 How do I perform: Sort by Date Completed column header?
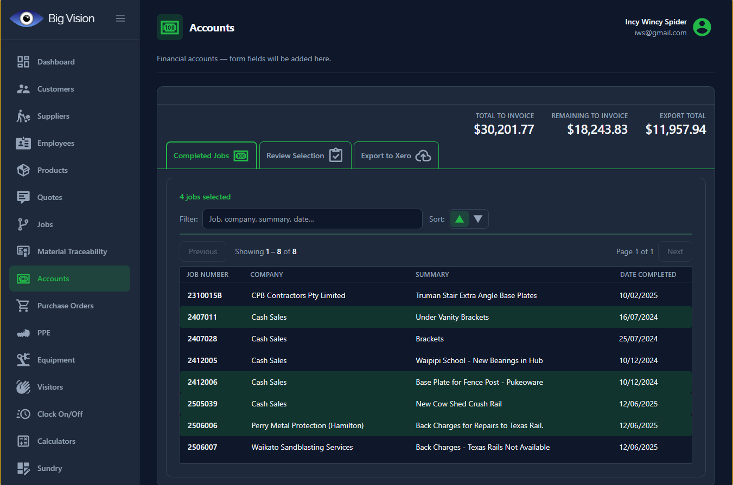648,275
